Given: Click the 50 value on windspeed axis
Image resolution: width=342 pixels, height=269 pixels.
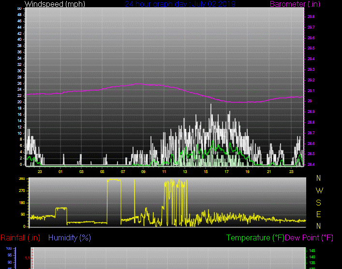Looking at the screenshot, I should (x=19, y=9).
